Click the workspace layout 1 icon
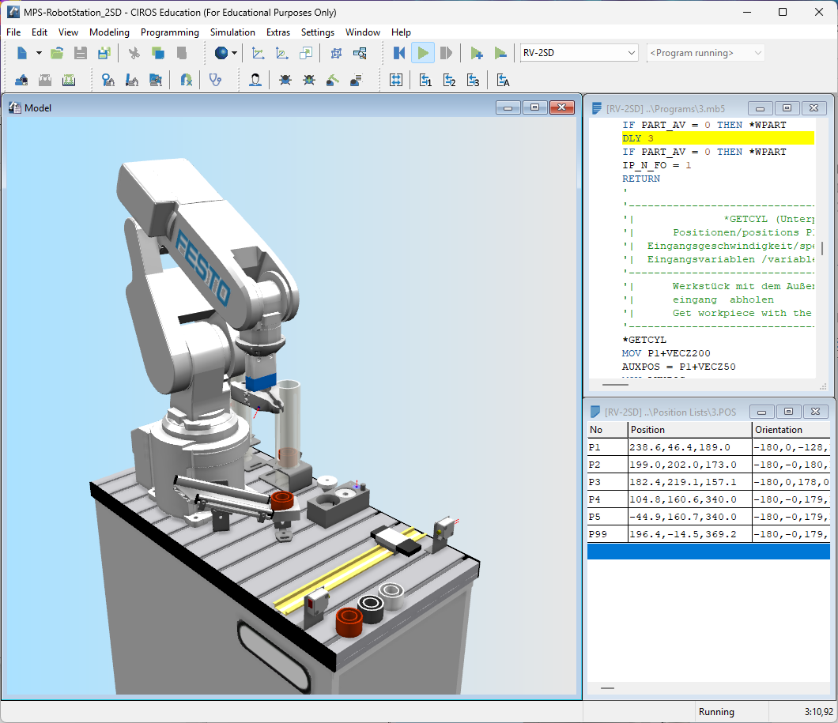This screenshot has width=838, height=723. click(425, 81)
